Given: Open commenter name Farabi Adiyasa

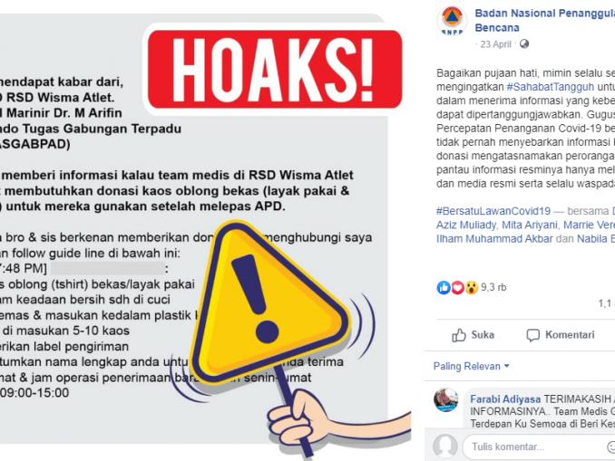Looking at the screenshot, I should point(505,399).
